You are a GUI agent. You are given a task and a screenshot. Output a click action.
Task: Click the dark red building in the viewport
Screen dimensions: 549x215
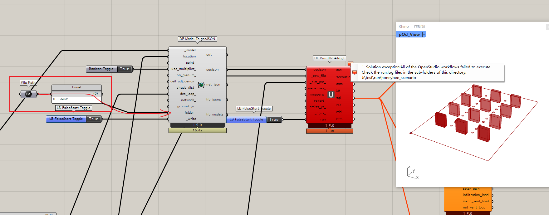441,120
